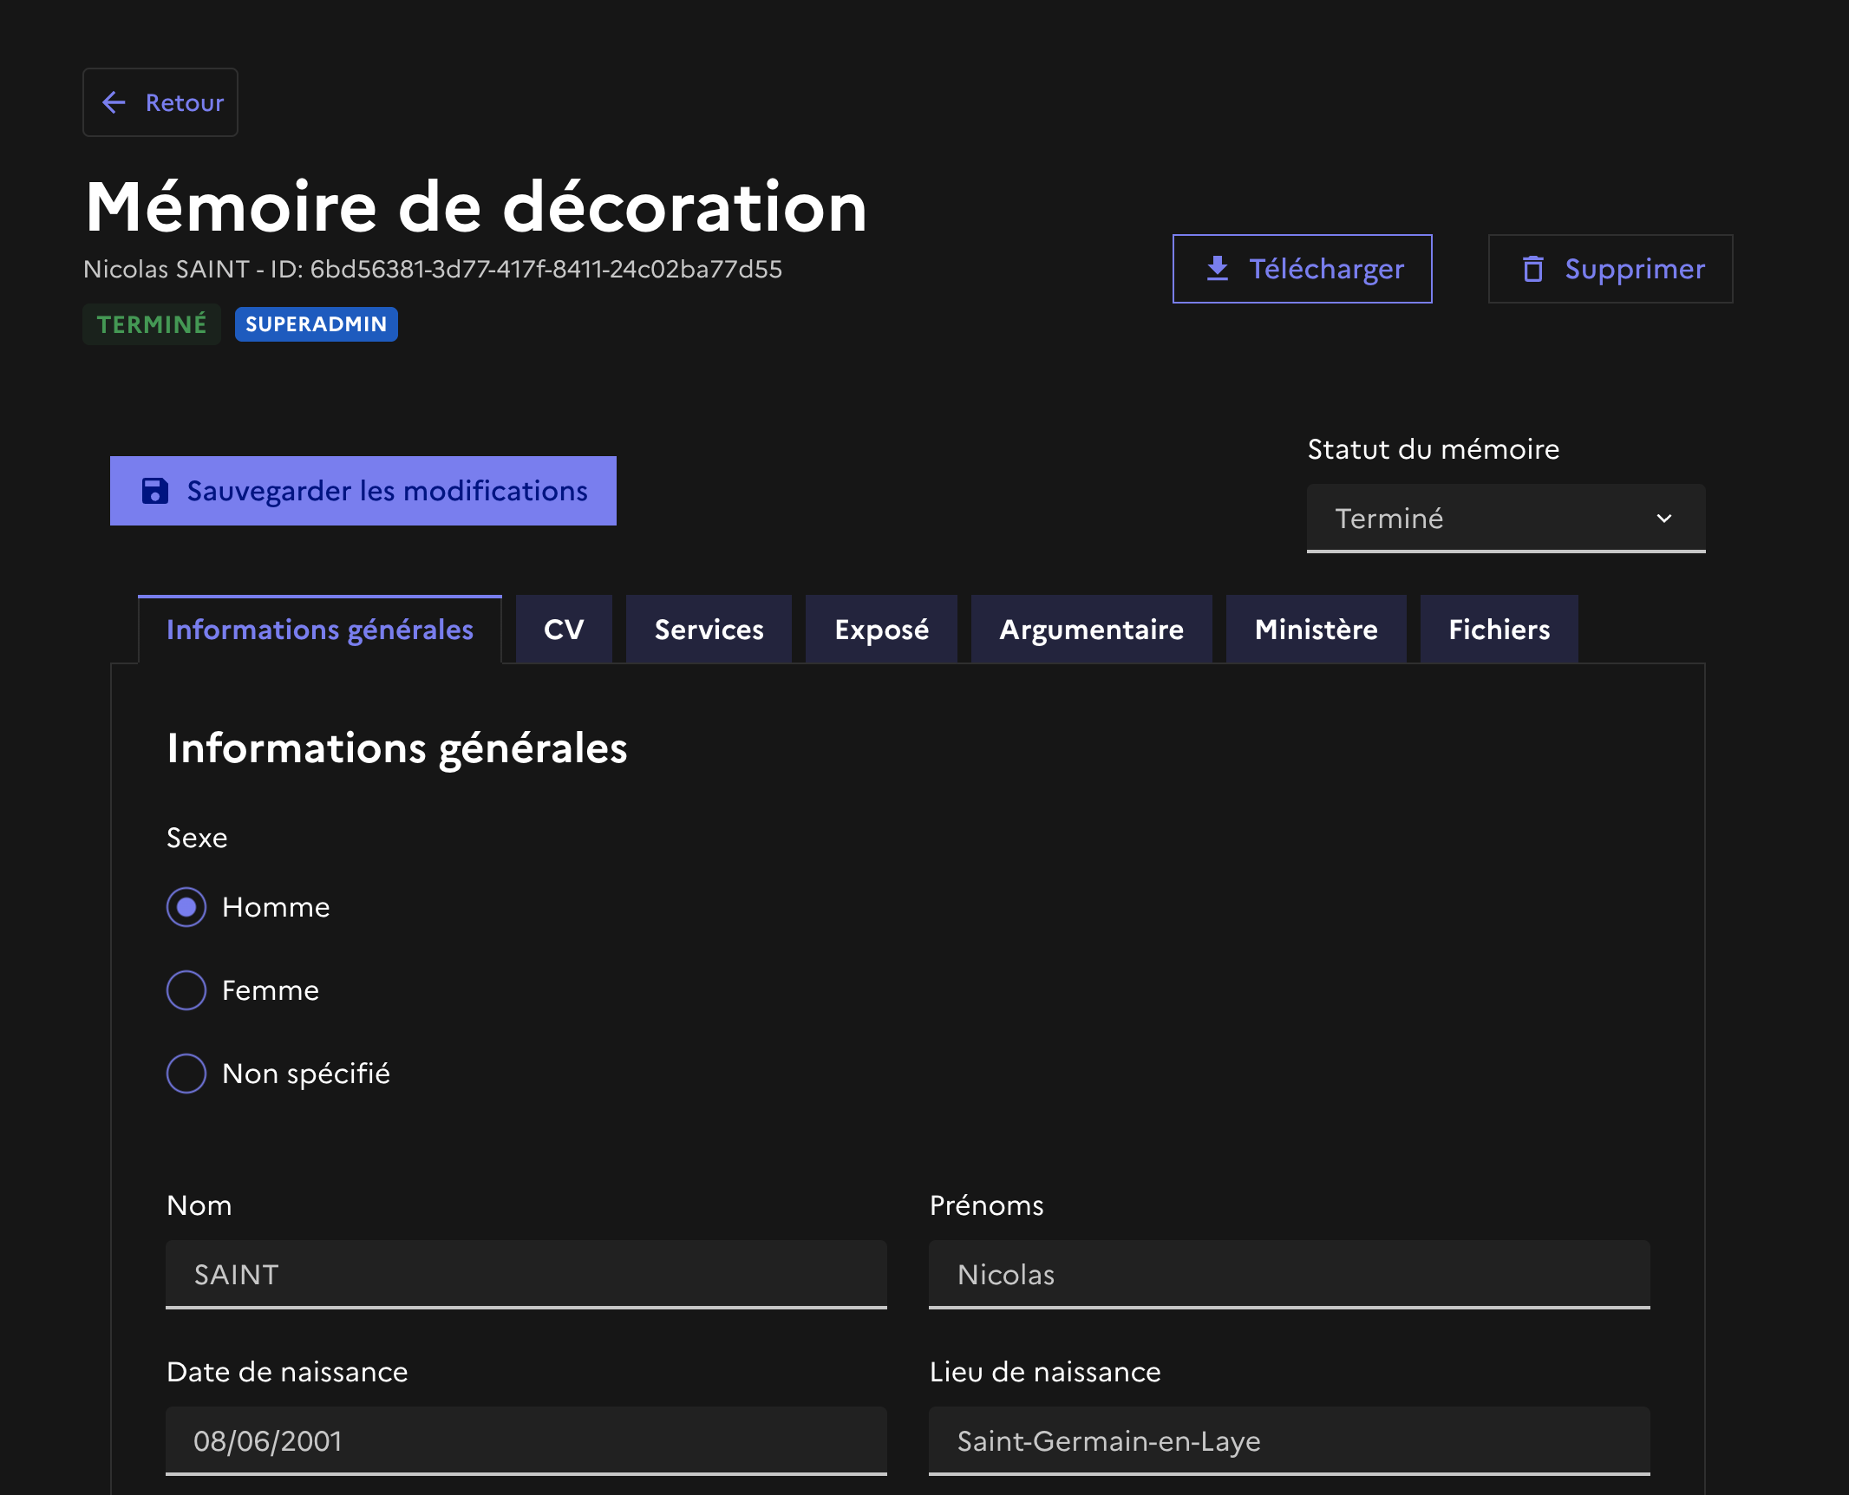Screen dimensions: 1849x1495
Task: Select the Femme radio button
Action: tap(186, 990)
